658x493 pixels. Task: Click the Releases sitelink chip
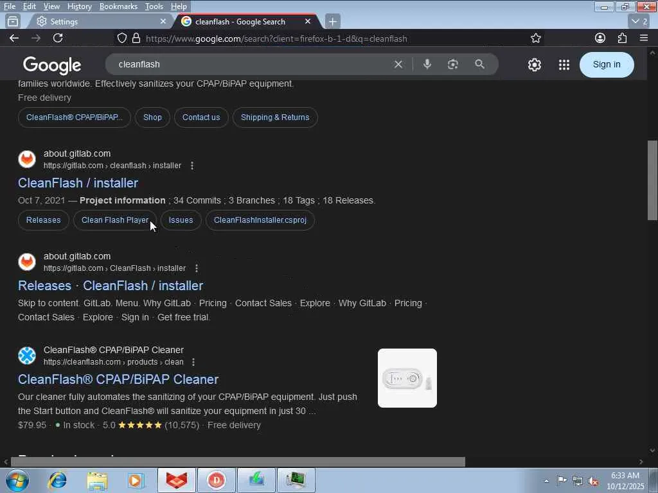43,220
